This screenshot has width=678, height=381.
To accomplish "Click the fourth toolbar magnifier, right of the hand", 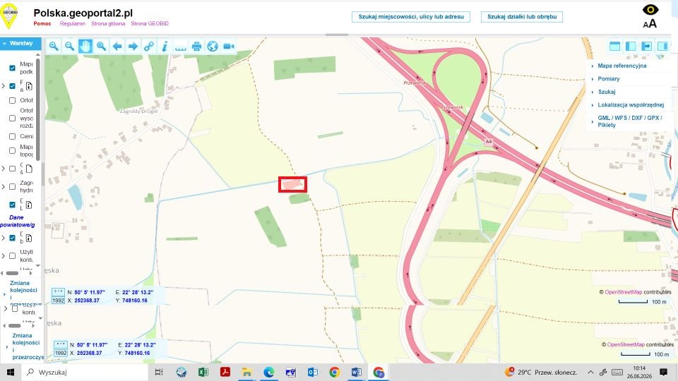I will click(101, 47).
